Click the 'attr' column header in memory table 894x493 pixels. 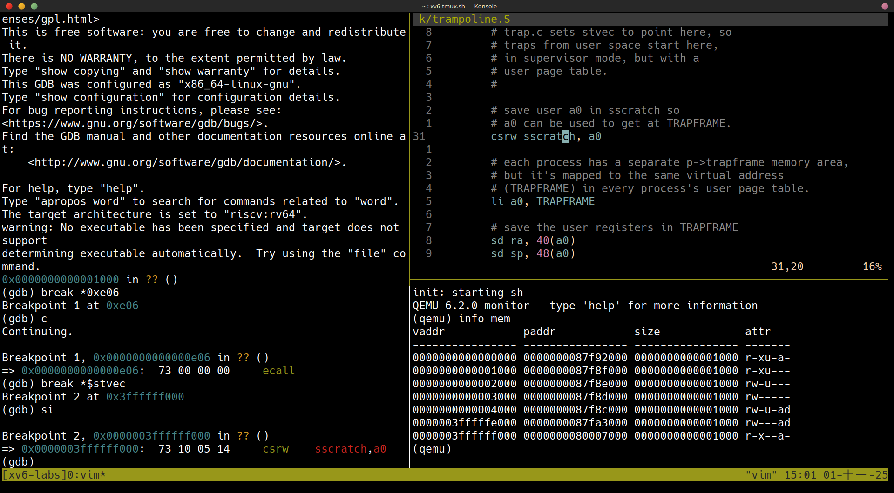(x=758, y=332)
